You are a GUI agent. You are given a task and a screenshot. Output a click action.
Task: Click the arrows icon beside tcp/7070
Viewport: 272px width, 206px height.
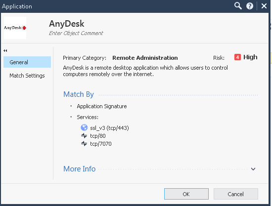(x=84, y=144)
